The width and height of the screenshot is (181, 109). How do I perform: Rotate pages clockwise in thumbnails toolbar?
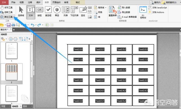point(26,39)
